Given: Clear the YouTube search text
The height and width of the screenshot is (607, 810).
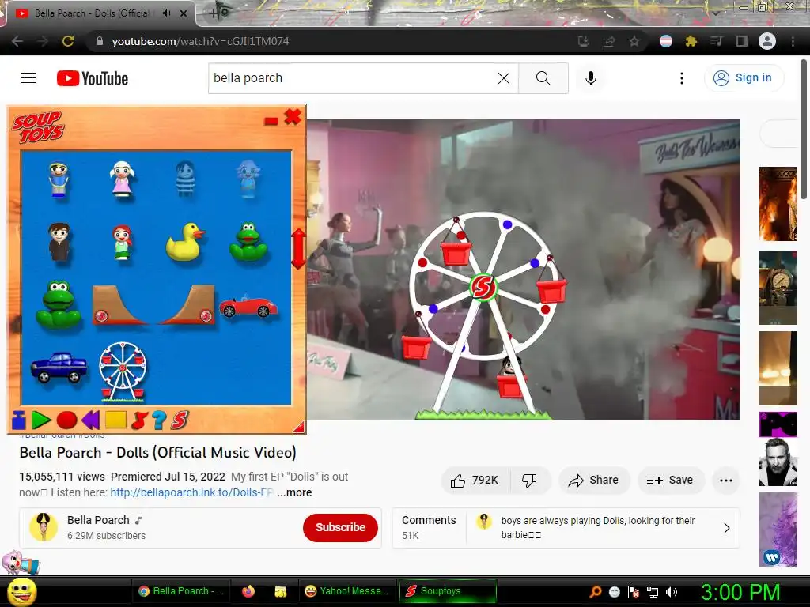Looking at the screenshot, I should tap(504, 78).
